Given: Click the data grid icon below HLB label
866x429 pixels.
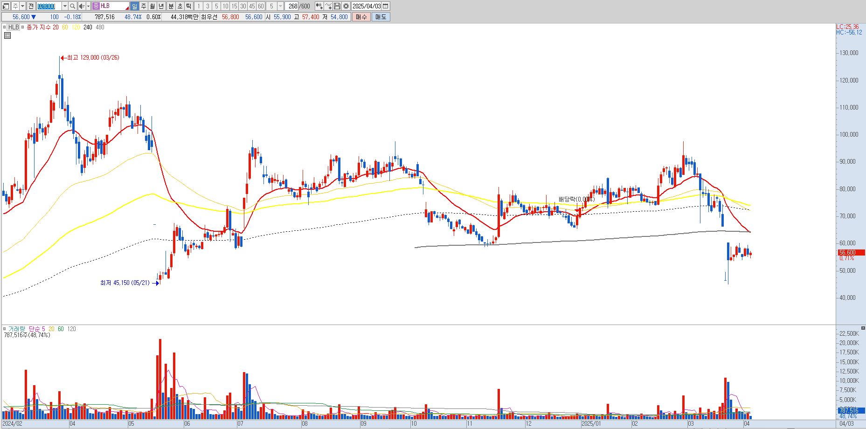Looking at the screenshot, I should 7,35.
